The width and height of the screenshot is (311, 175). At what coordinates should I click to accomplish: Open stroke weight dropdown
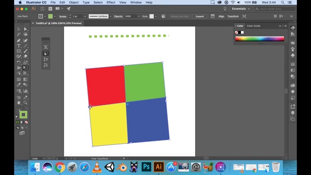point(85,16)
